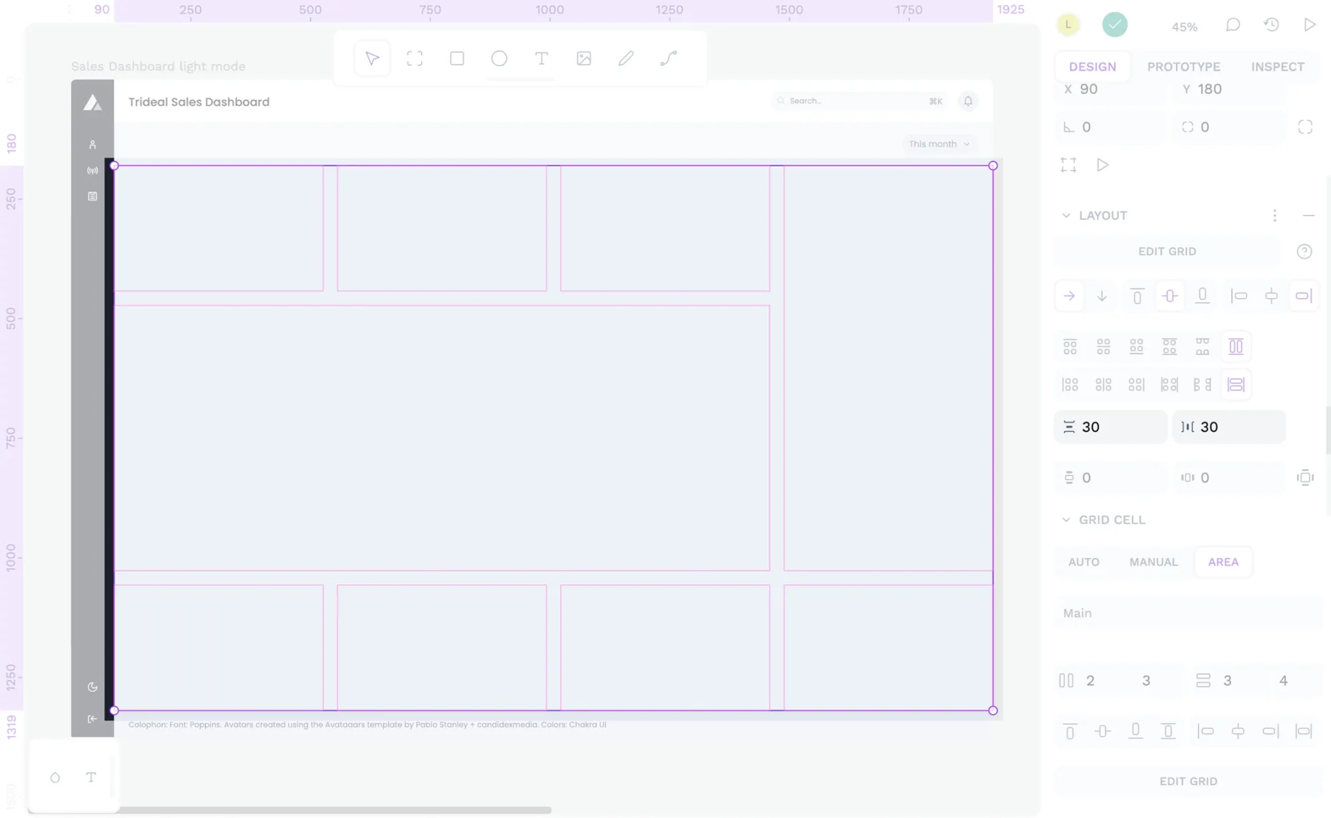Select MANUAL grid cell mode
This screenshot has width=1331, height=818.
pyautogui.click(x=1153, y=561)
